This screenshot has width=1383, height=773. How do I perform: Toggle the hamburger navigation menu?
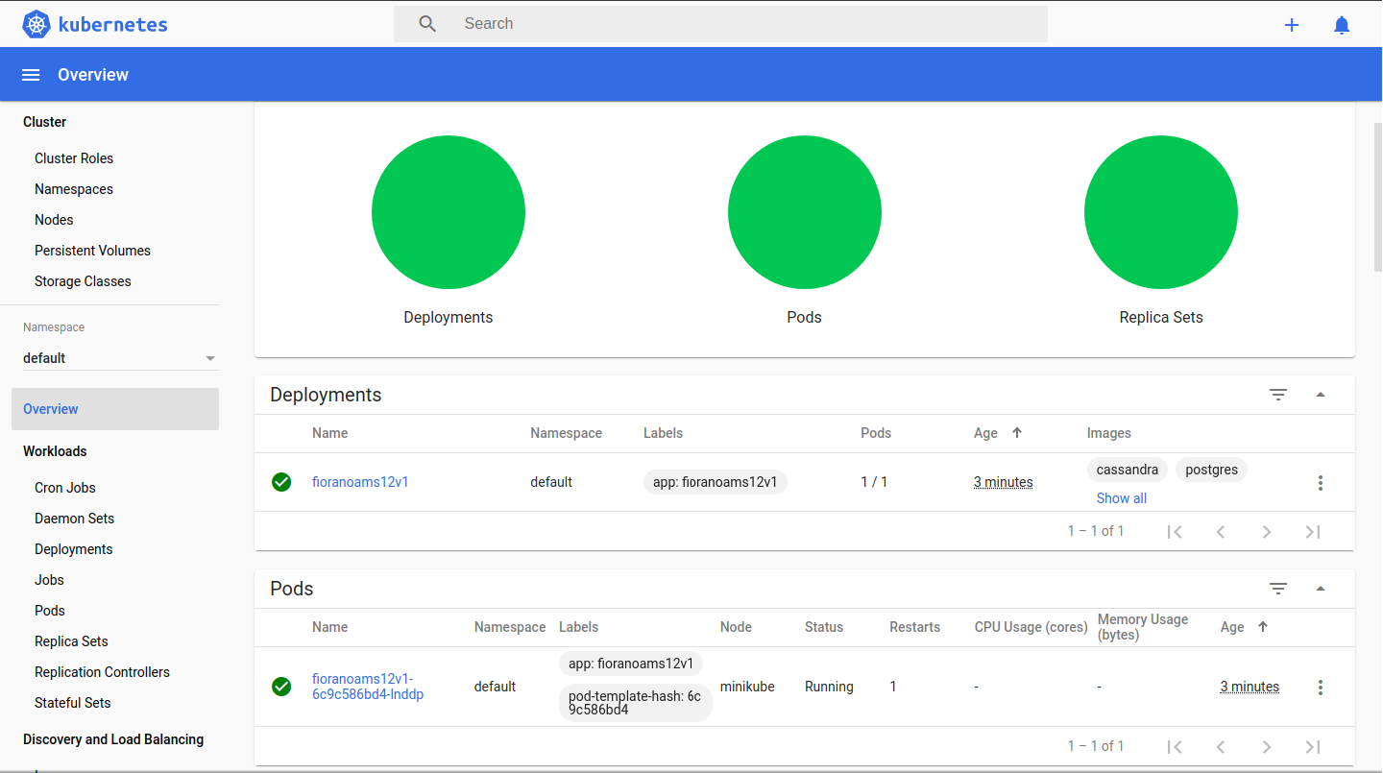31,75
